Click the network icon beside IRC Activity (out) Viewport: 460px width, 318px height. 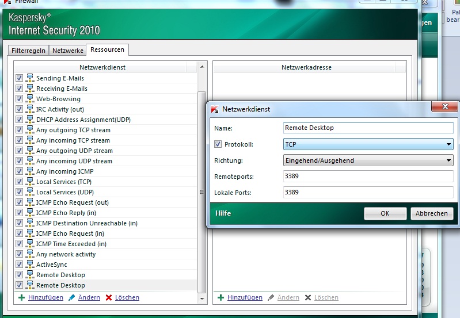(x=30, y=109)
